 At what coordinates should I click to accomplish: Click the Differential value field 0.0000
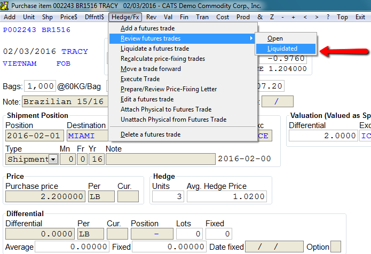coord(40,234)
